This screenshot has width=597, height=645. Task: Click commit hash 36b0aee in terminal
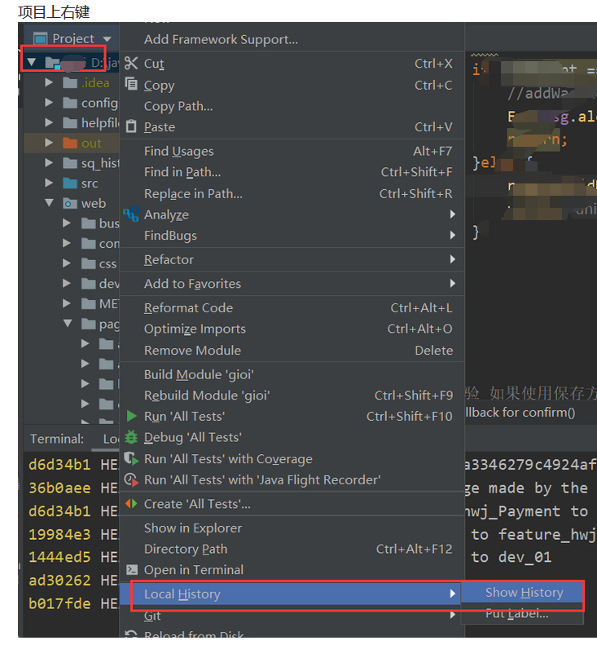point(59,488)
